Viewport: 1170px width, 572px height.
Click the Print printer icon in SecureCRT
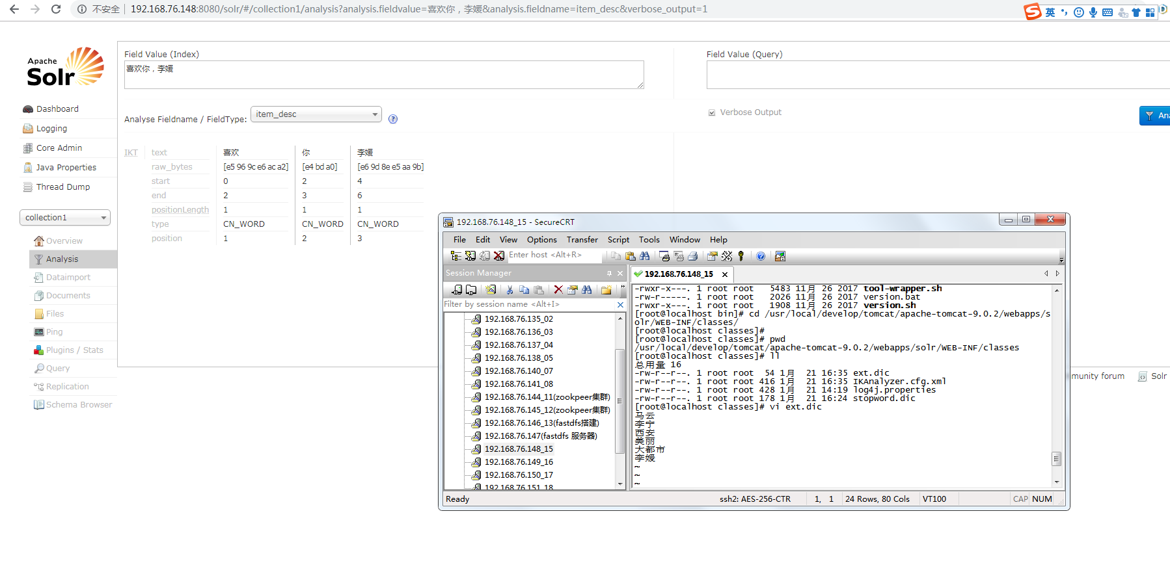[693, 256]
